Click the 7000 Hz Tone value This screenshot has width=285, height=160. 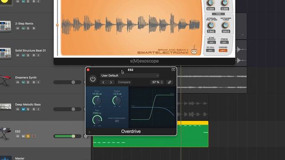97,113
